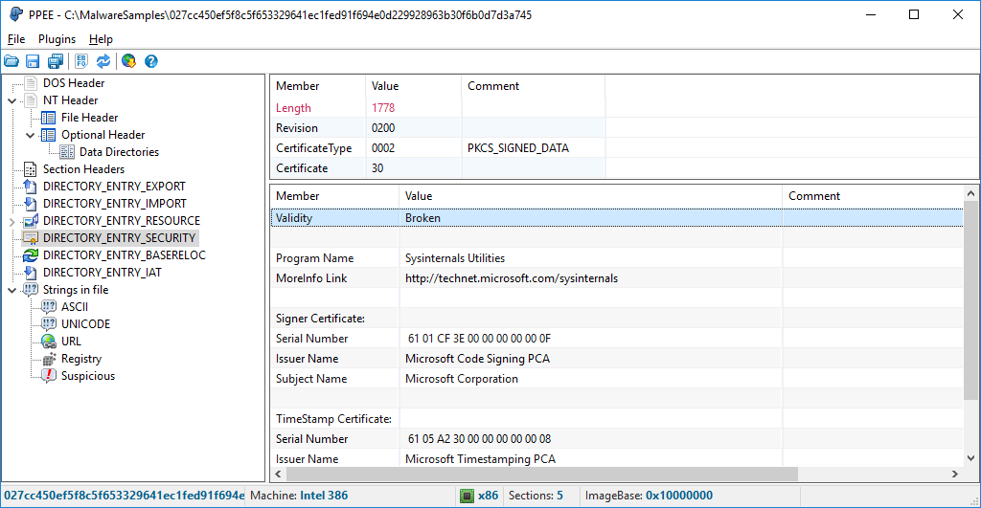Click the Registry cubes icon
This screenshot has width=981, height=508.
tap(49, 359)
